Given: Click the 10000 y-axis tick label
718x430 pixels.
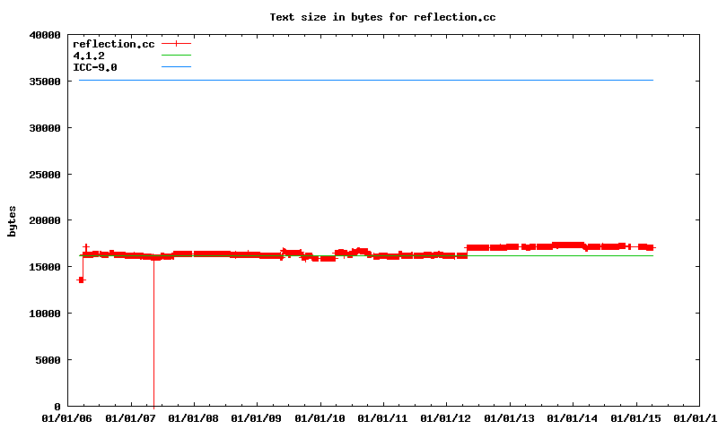Looking at the screenshot, I should click(44, 314).
